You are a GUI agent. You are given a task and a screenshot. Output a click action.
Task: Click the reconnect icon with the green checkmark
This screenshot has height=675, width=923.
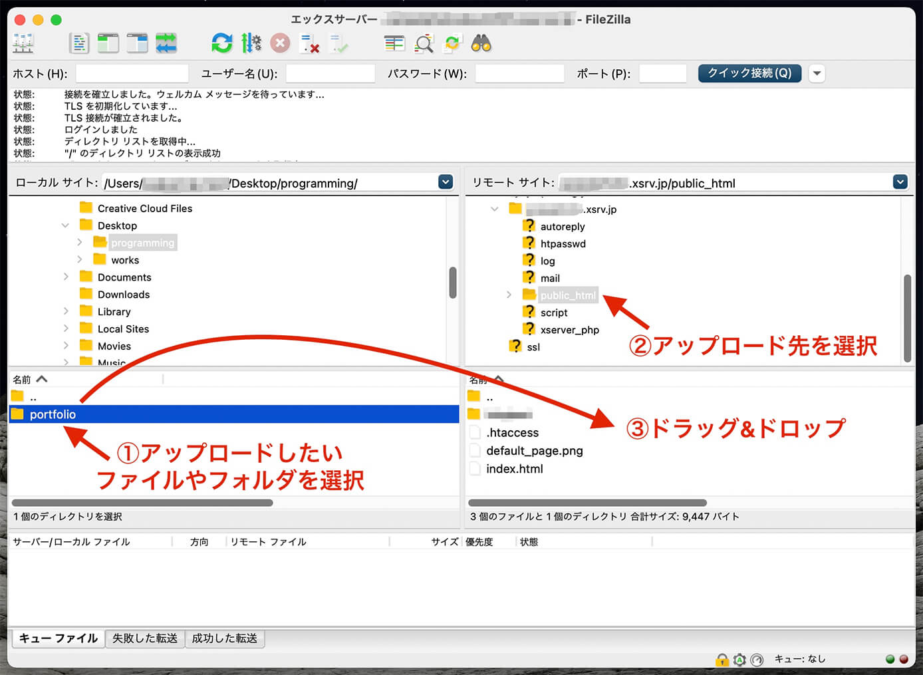point(338,44)
